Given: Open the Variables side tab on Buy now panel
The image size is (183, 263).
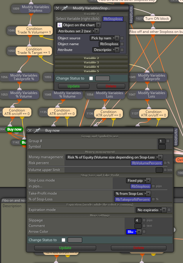Looking at the screenshot, I should (x=176, y=137).
